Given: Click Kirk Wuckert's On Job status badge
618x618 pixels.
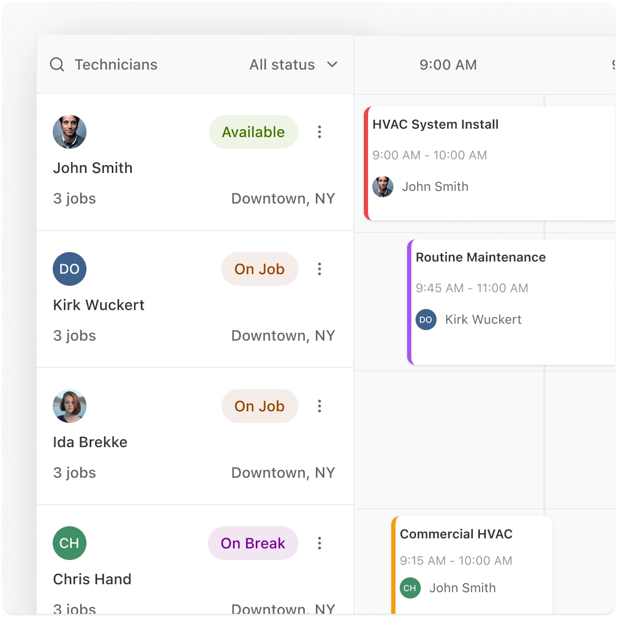Looking at the screenshot, I should point(259,269).
